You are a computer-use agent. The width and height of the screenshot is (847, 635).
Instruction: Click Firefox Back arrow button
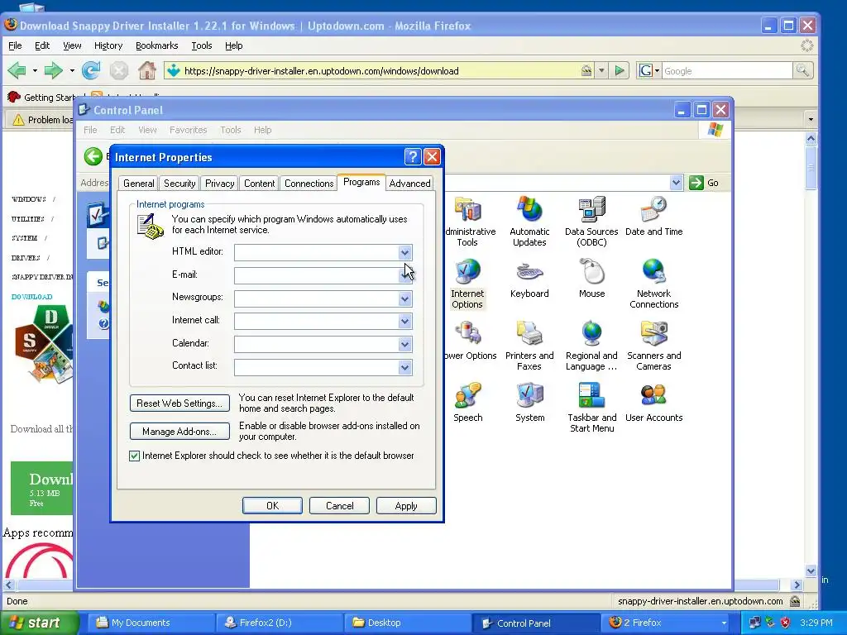tap(17, 70)
